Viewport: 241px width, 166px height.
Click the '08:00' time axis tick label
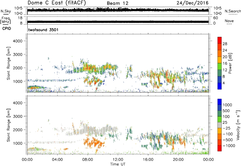tap(88, 160)
